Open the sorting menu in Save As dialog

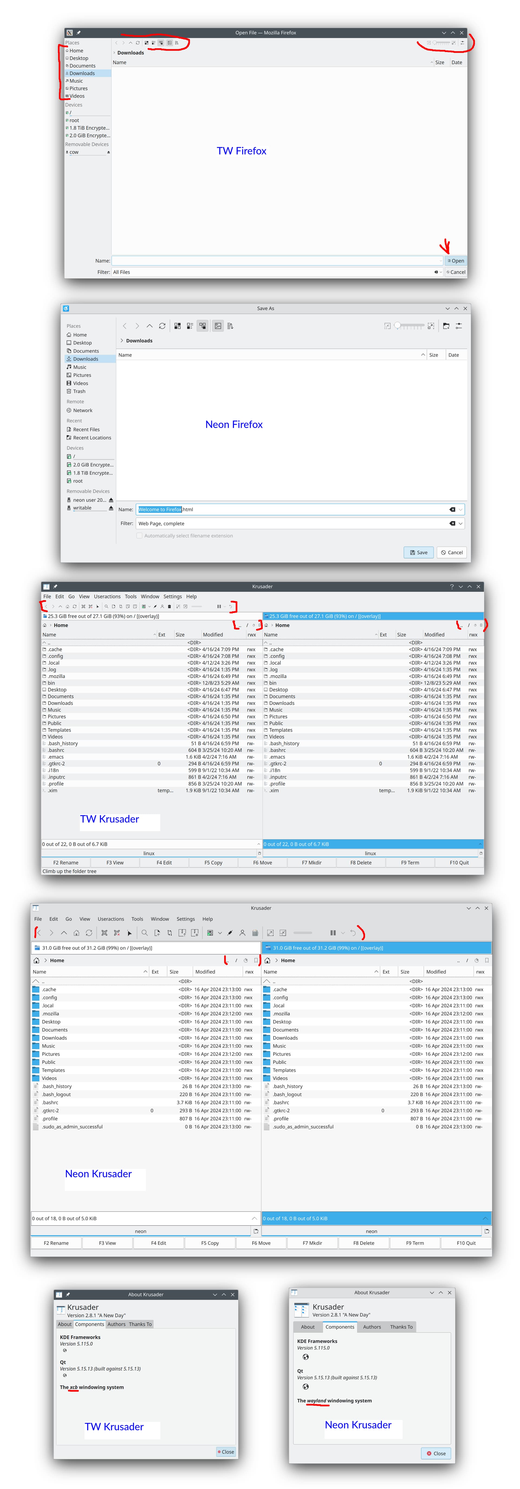coord(230,326)
